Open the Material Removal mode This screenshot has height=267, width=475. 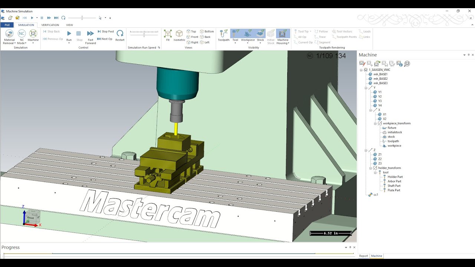click(x=9, y=37)
